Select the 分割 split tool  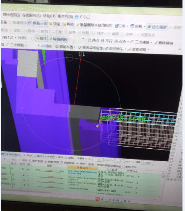(84, 33)
